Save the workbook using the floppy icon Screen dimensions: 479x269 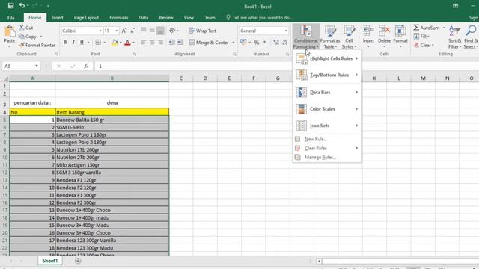10,6
